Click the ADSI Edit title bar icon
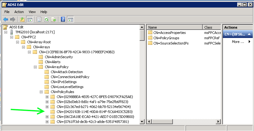Screen dimensions: 254x131 coord(4,5)
